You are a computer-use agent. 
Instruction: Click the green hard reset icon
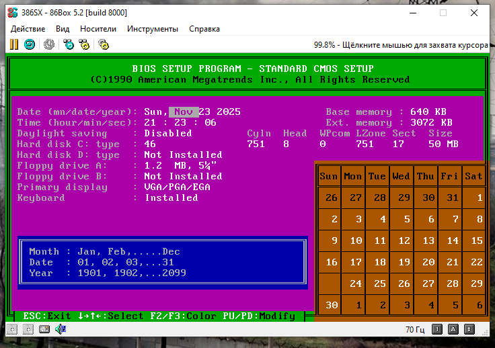coord(30,44)
